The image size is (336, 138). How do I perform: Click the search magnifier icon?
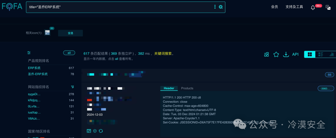tap(221, 7)
